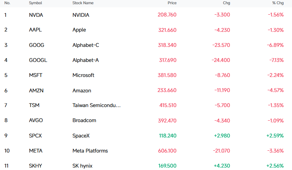This screenshot has height=170, width=292.
Task: Sort by the % Chg column header
Action: pos(278,3)
